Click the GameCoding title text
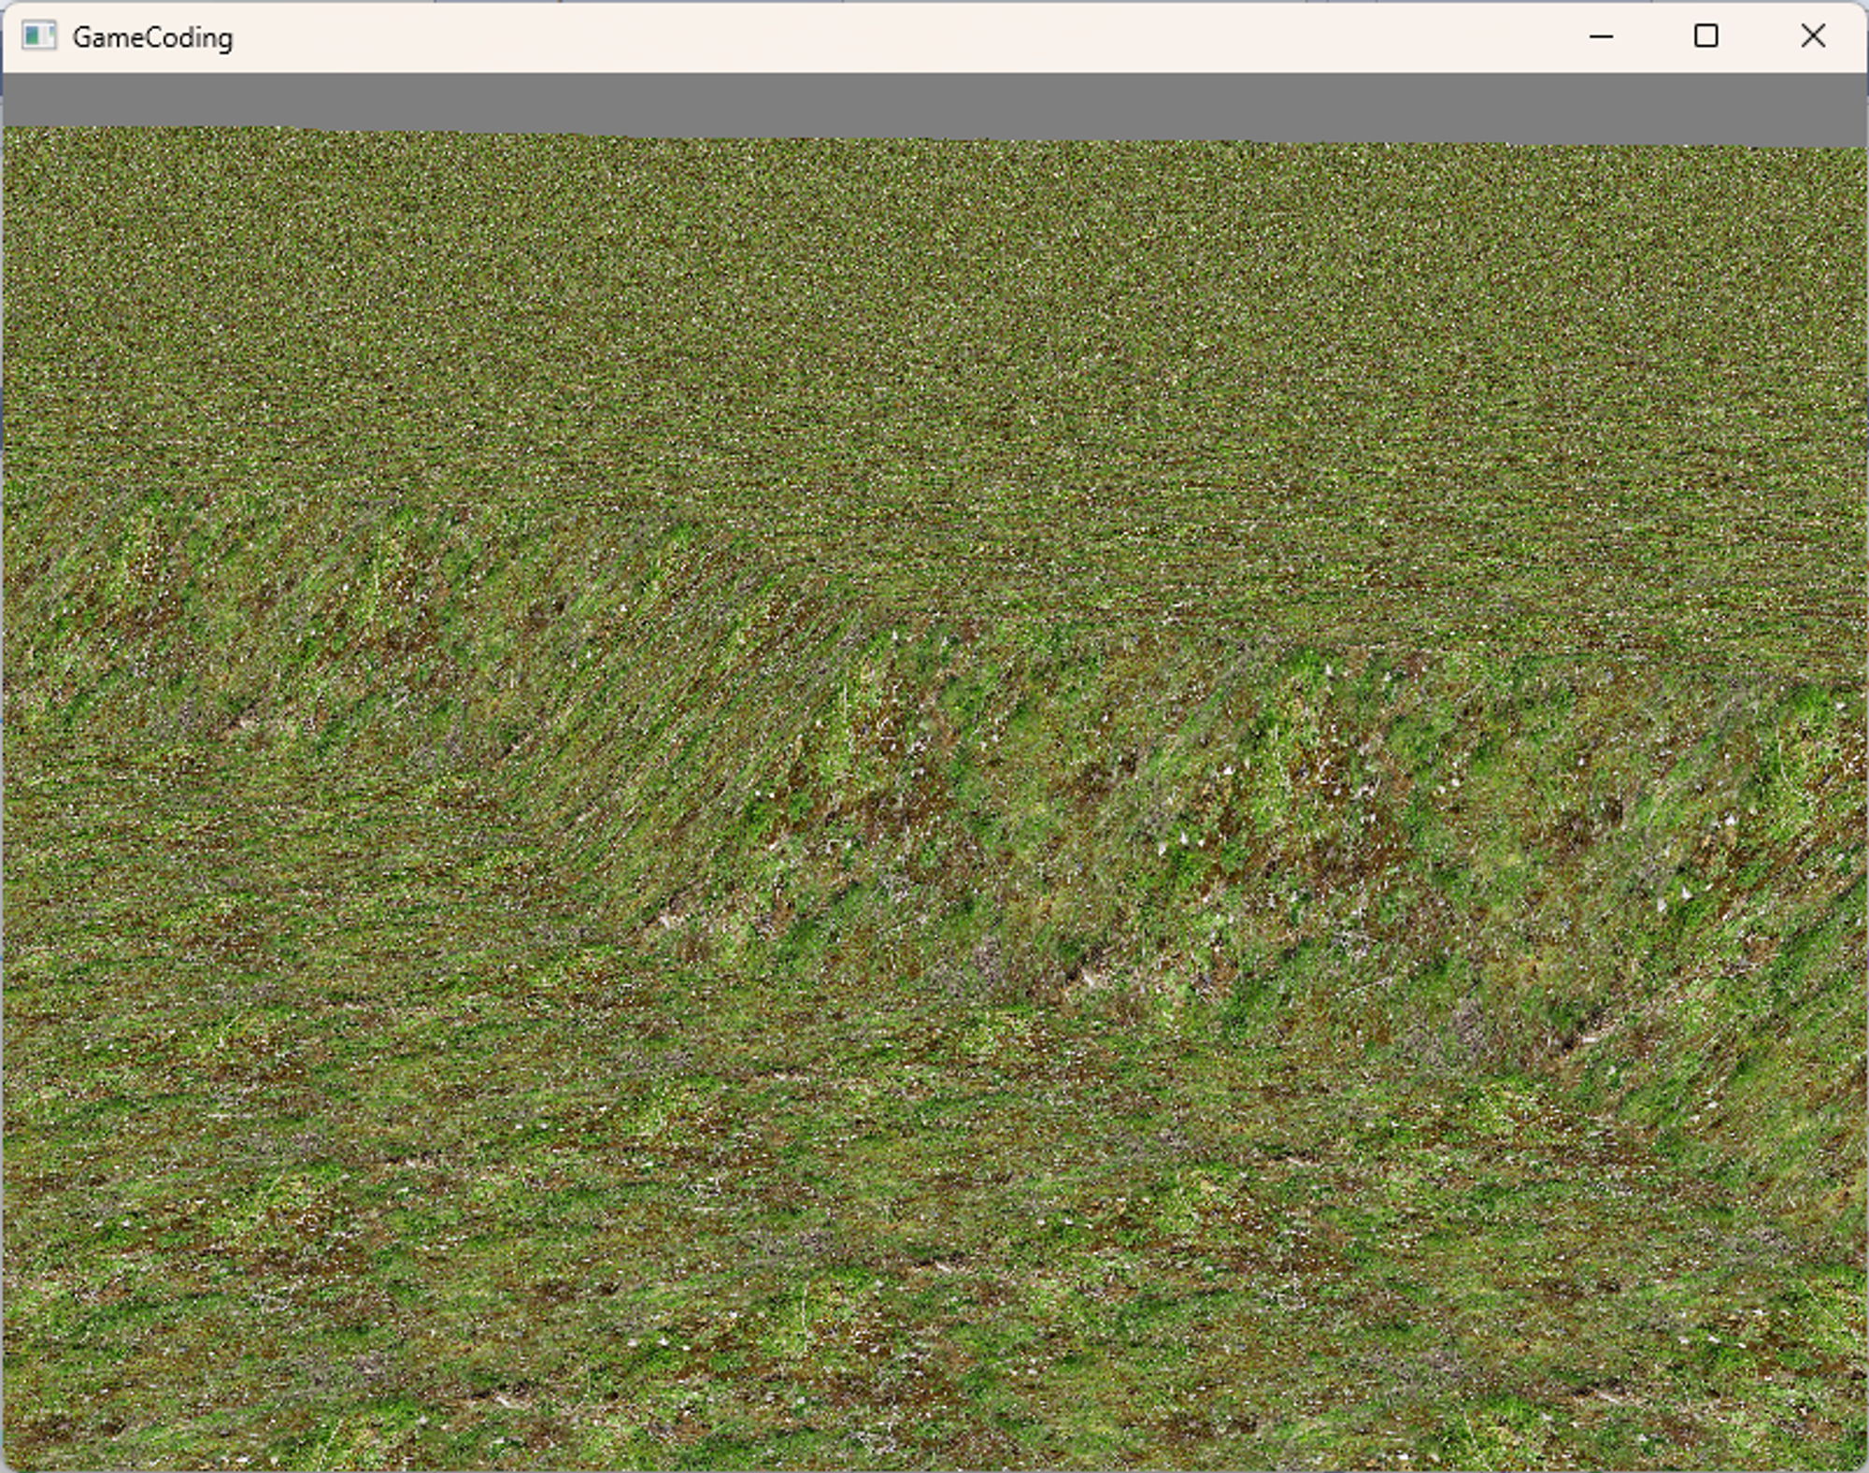 [x=152, y=38]
